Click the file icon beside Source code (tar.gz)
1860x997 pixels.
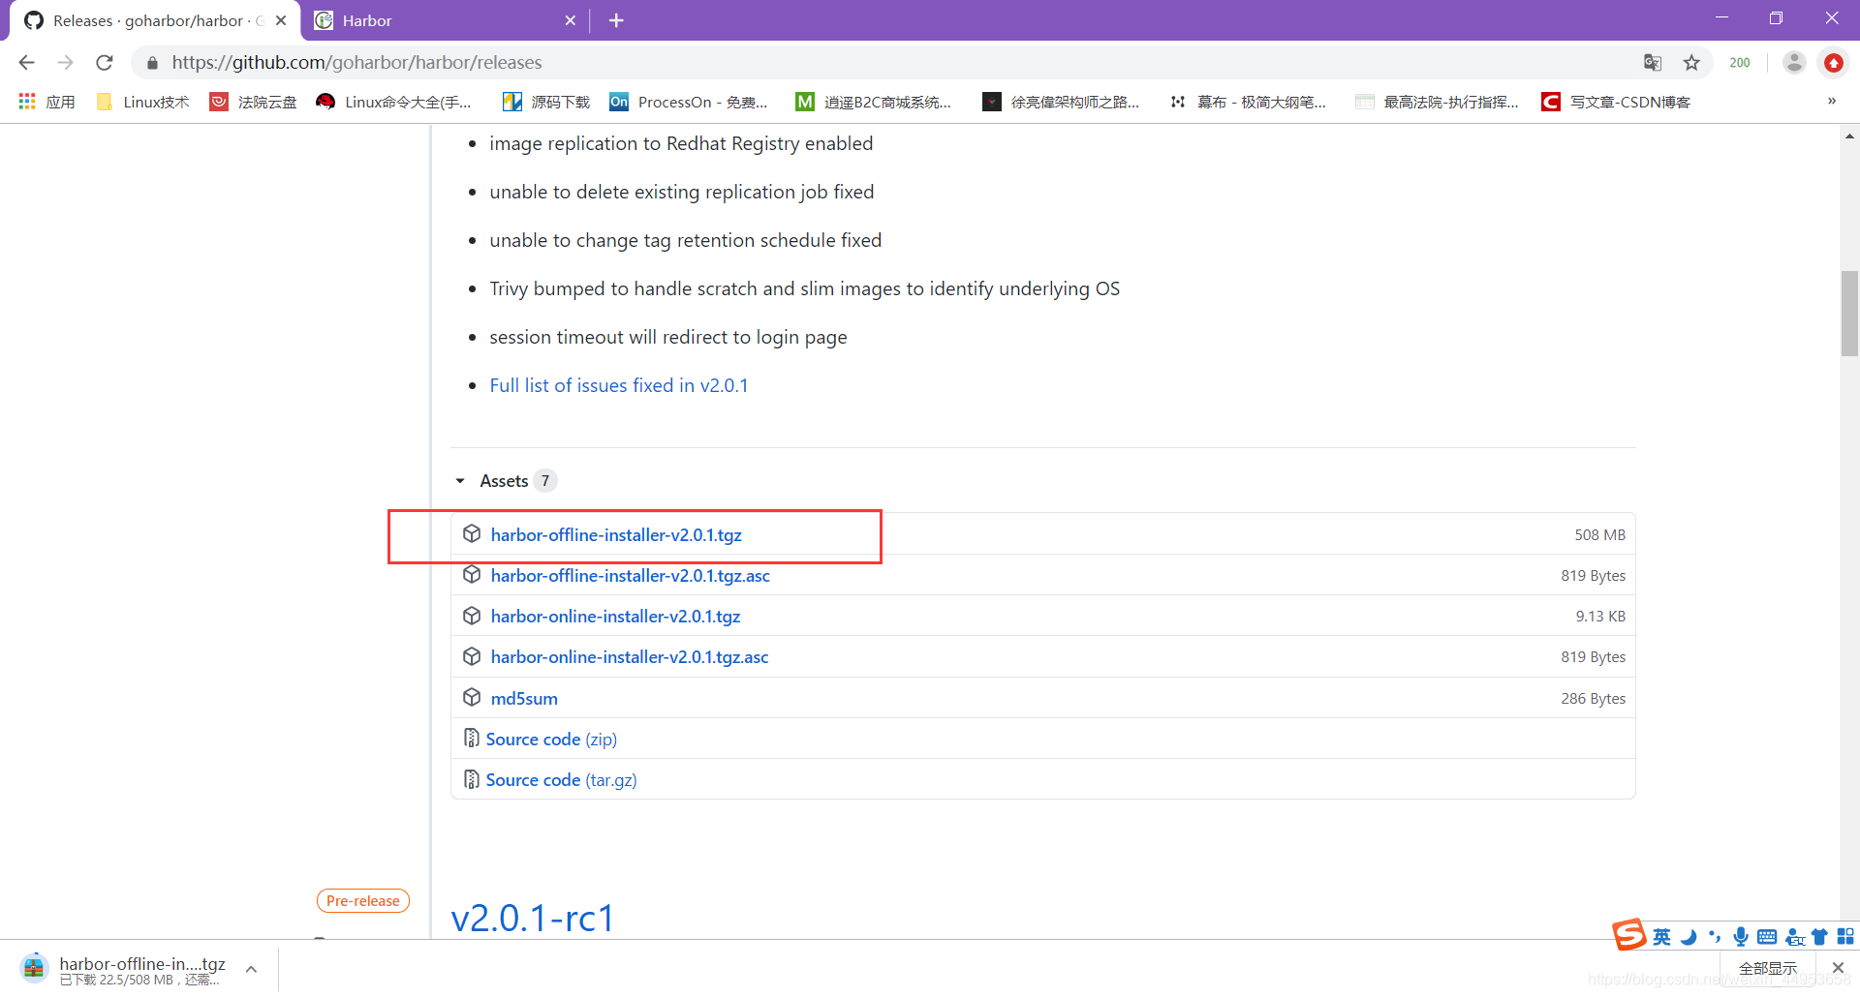(x=472, y=779)
